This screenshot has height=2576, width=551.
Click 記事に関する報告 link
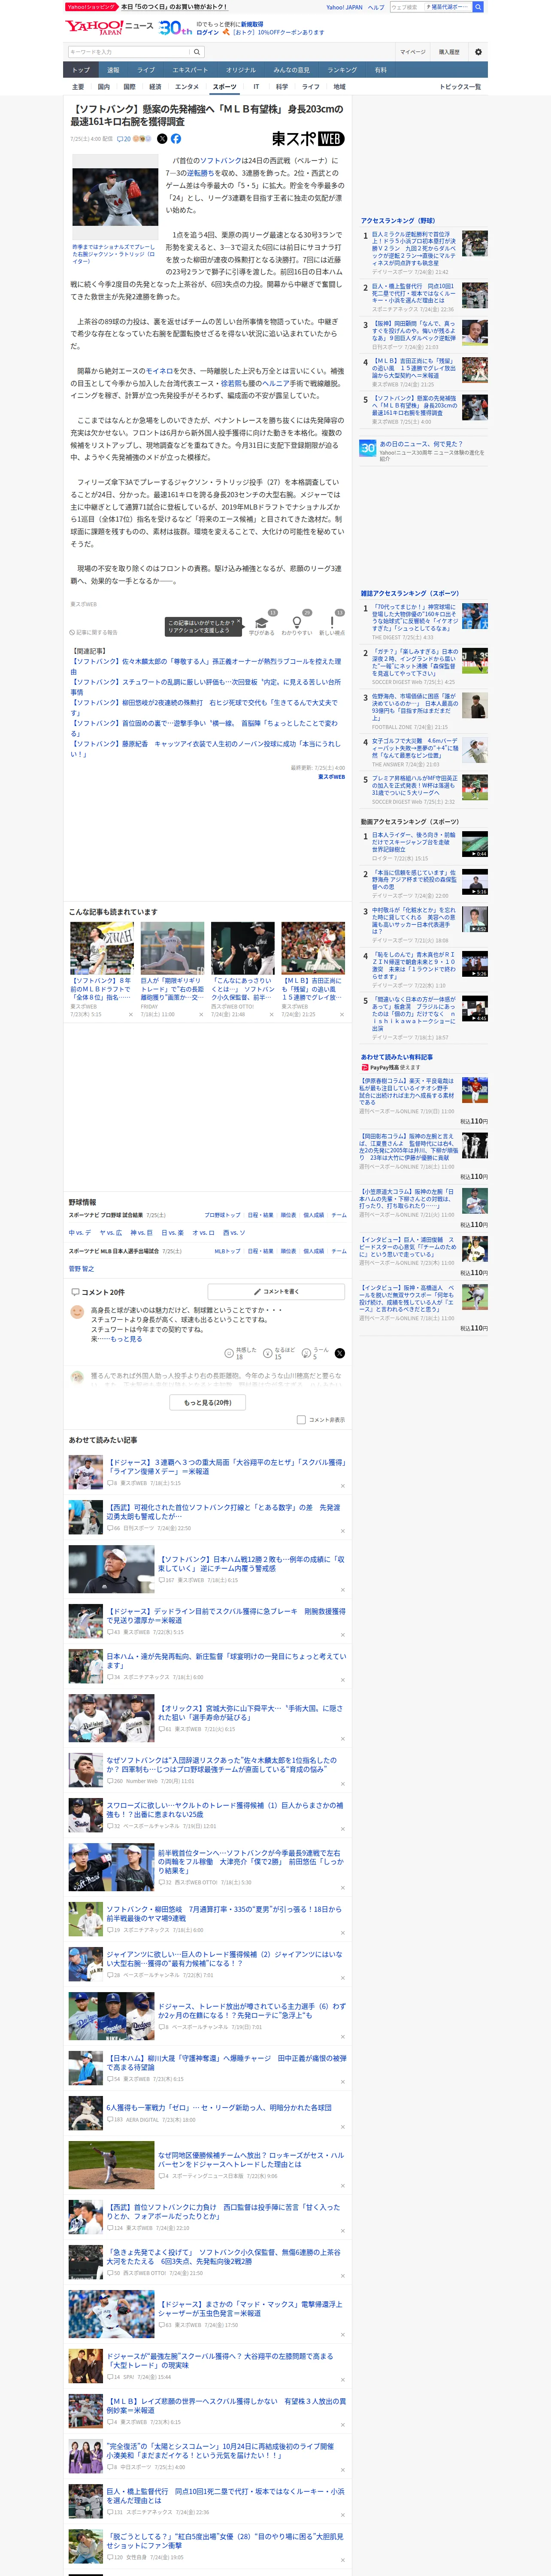tap(94, 632)
